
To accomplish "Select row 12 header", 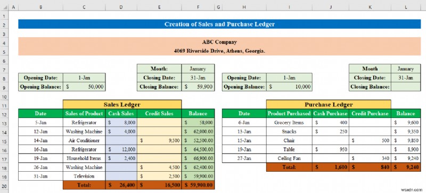I will point(4,113).
